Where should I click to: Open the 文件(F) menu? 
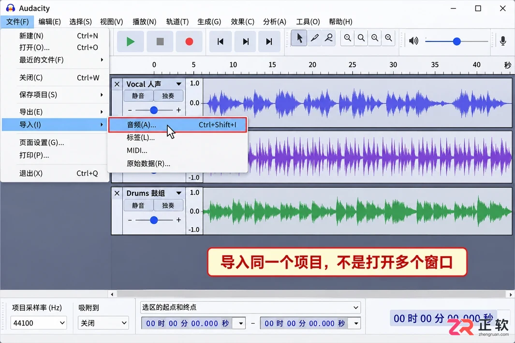(x=17, y=22)
